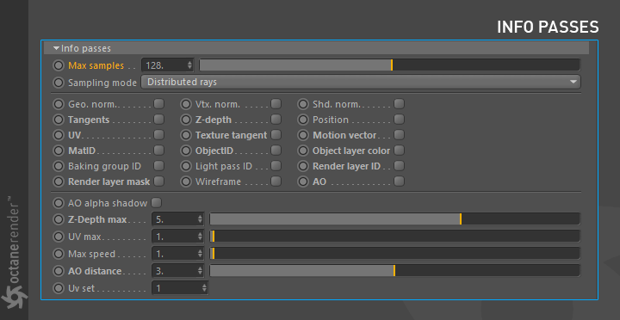The width and height of the screenshot is (620, 320).
Task: Click the Sampling mode animation dot
Action: (x=59, y=83)
